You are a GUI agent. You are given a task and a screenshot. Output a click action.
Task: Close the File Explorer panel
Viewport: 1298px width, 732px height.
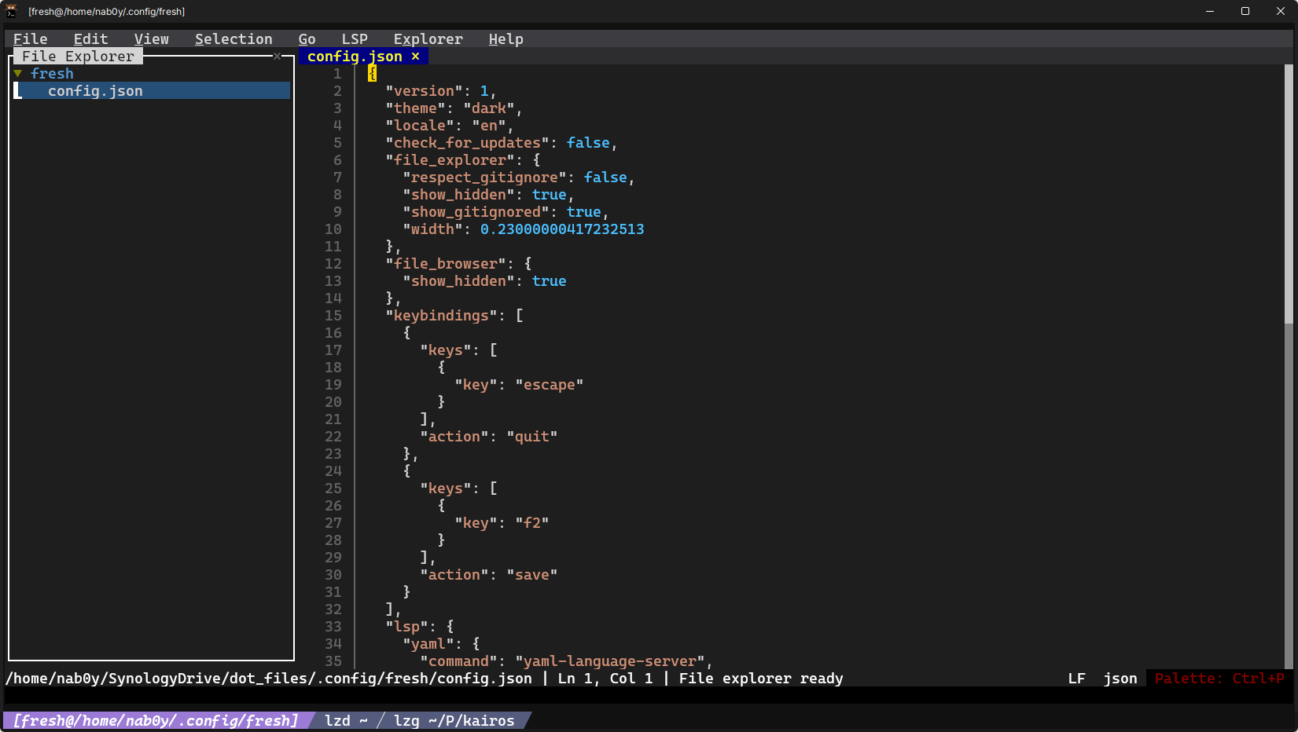pos(277,56)
